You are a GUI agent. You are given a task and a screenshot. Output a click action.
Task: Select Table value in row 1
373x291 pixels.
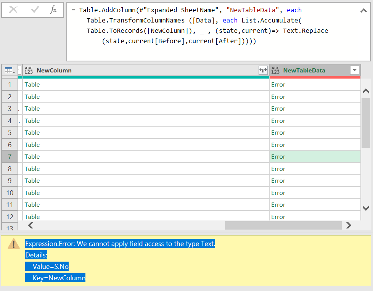tap(32, 84)
